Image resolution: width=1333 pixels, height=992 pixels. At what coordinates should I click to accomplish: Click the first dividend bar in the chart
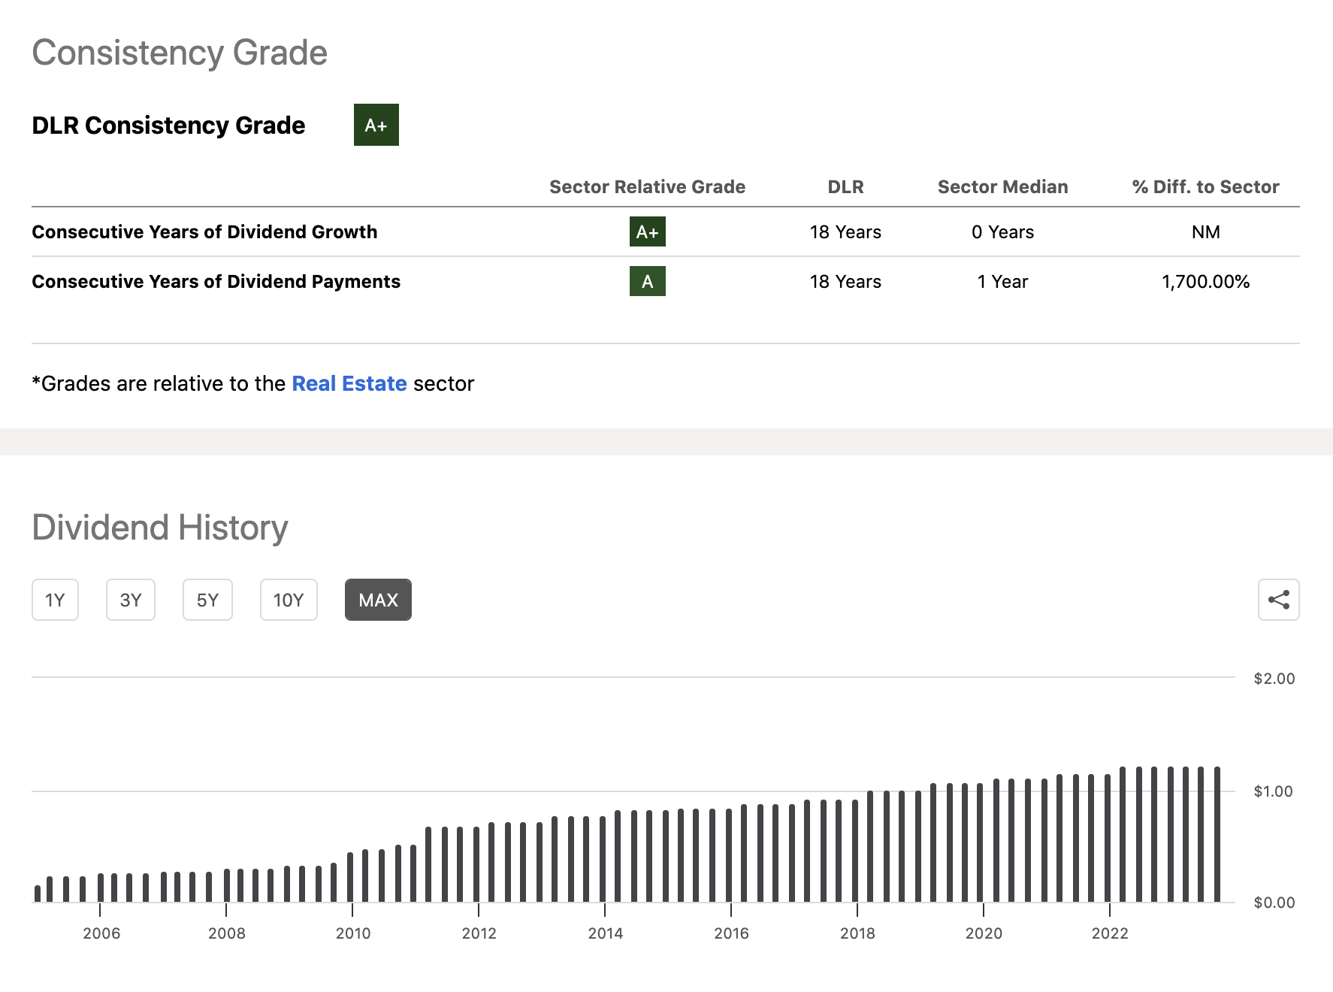(38, 894)
